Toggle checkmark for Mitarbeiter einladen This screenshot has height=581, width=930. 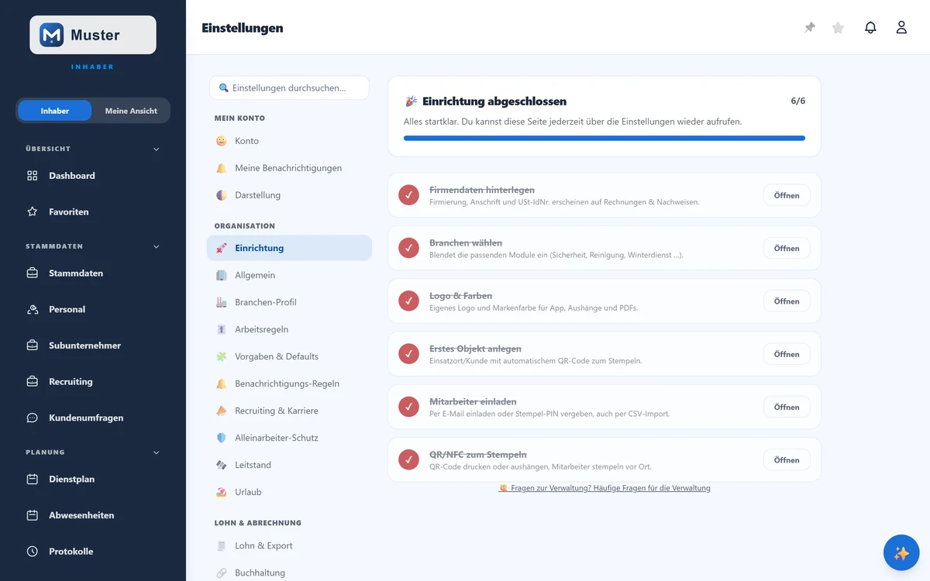(409, 407)
